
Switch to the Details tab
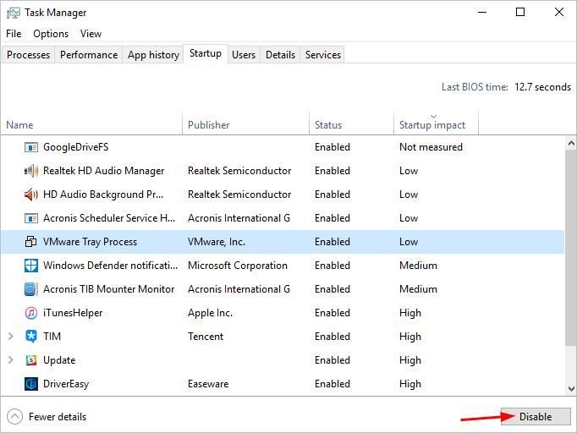pyautogui.click(x=280, y=55)
